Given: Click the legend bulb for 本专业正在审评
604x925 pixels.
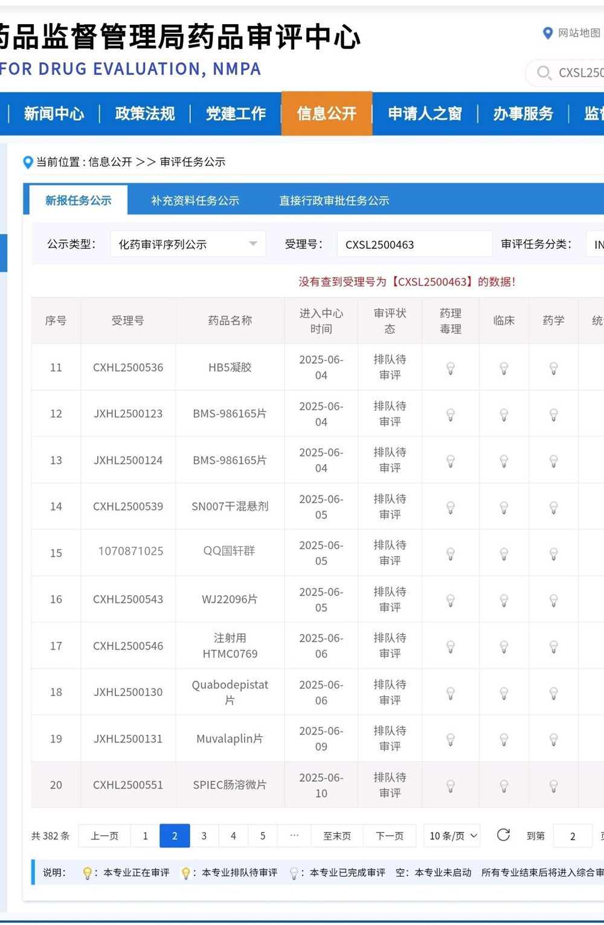Looking at the screenshot, I should (x=87, y=873).
